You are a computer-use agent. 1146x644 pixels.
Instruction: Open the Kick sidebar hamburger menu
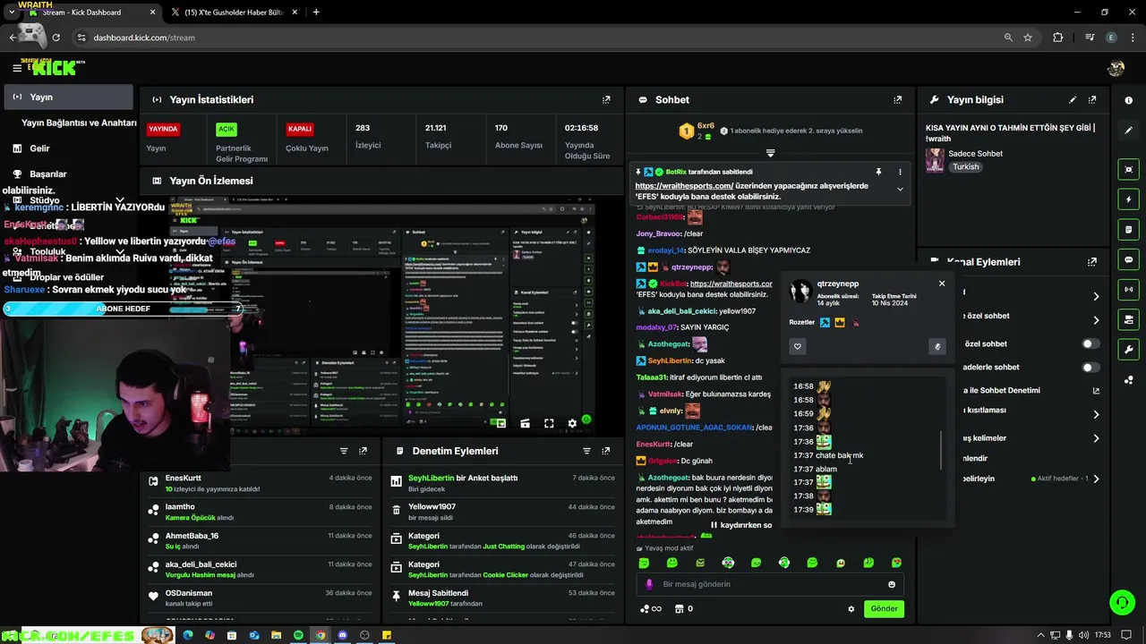17,68
